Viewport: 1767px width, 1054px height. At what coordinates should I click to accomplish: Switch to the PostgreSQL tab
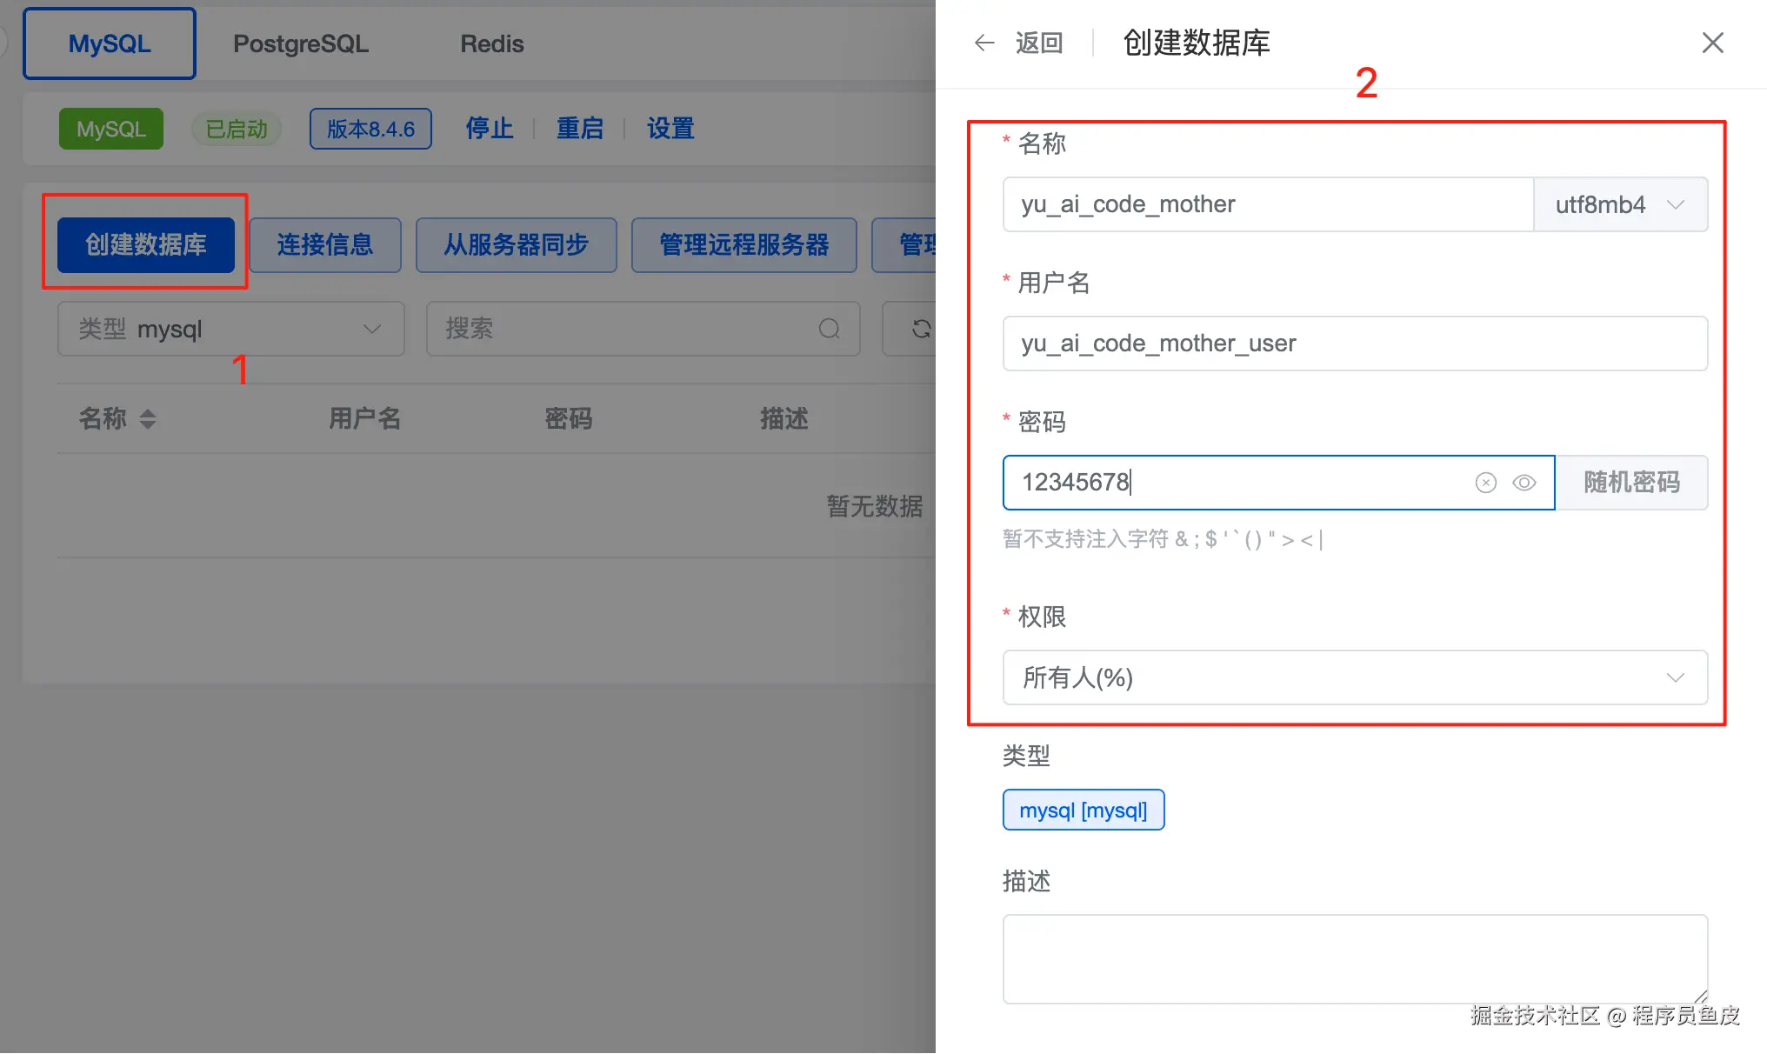coord(300,43)
